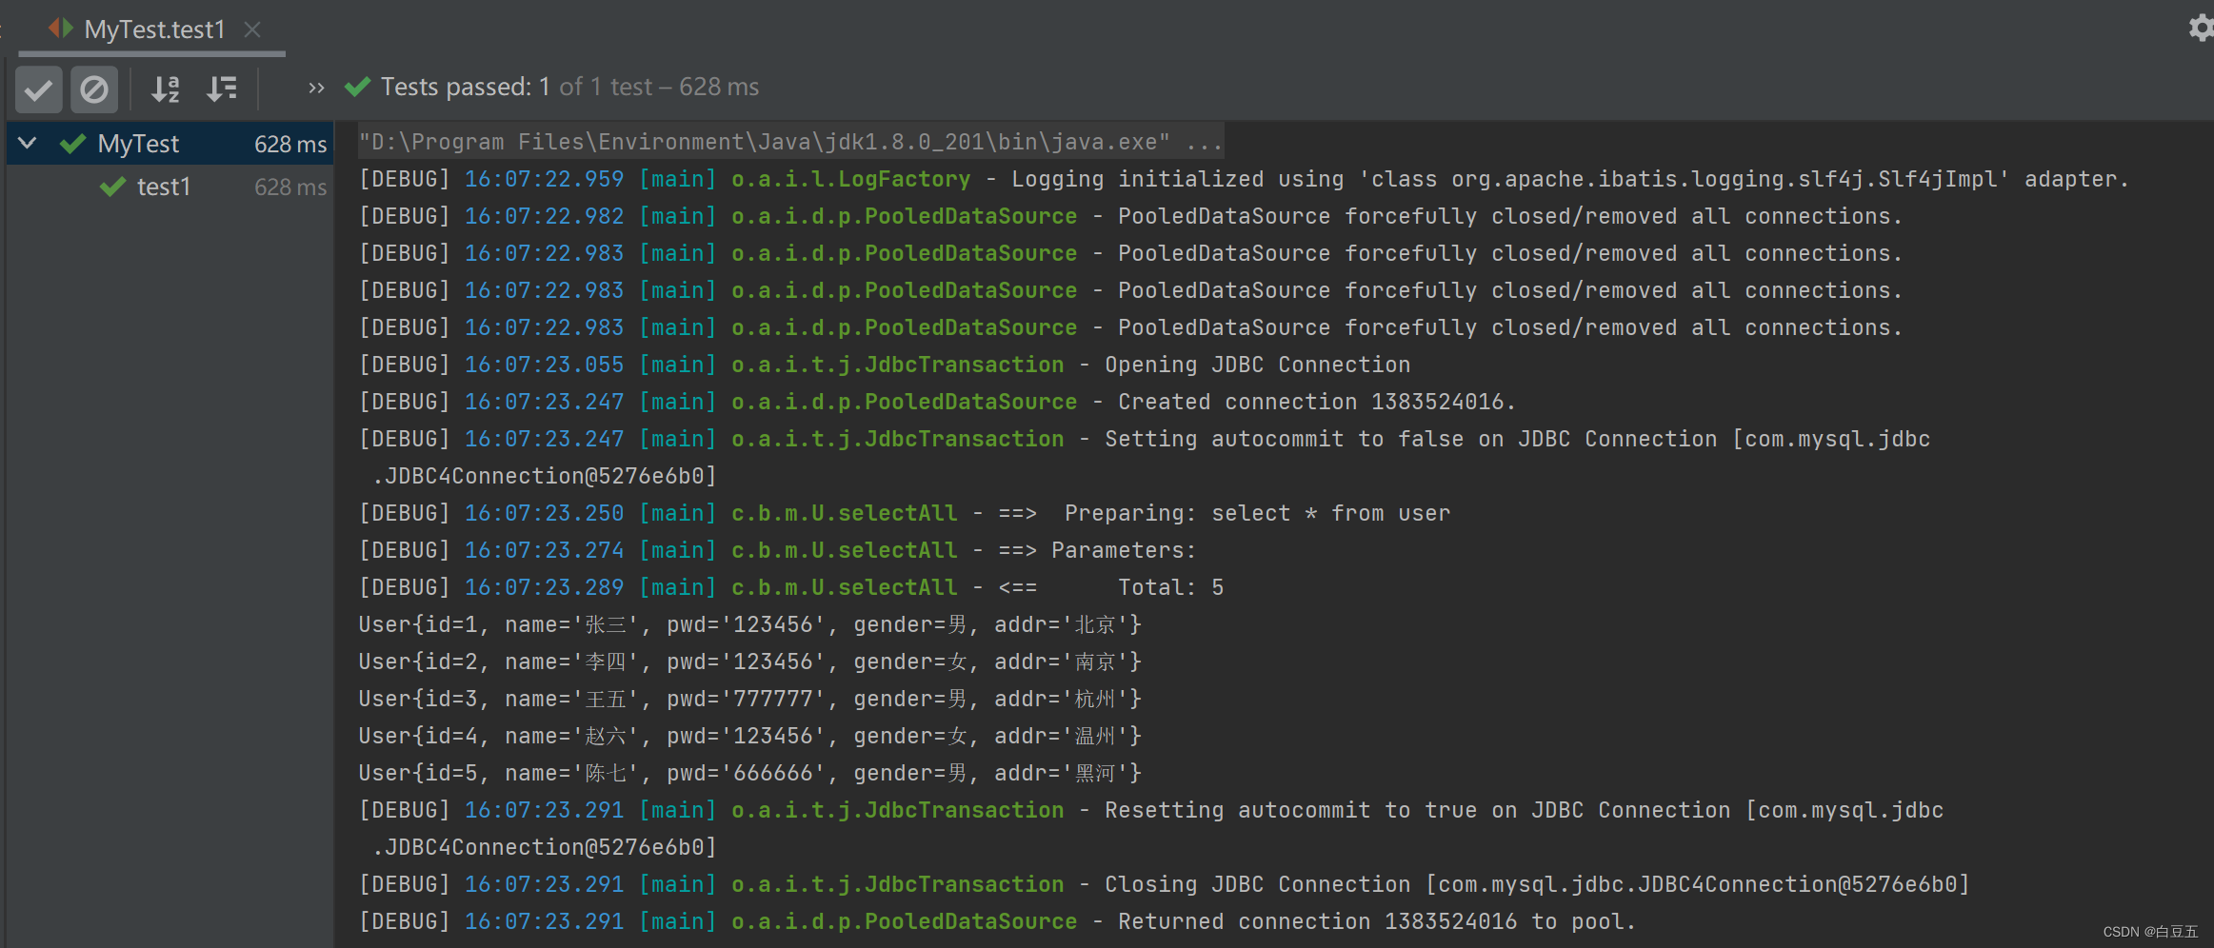Click the 'Created connection 1383524016' log line
Screen dimensions: 2214x948
click(937, 402)
